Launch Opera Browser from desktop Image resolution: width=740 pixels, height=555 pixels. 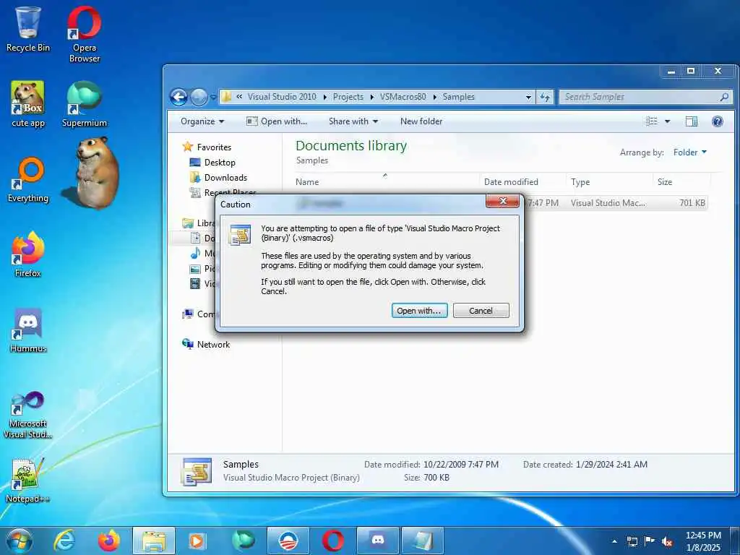84,34
